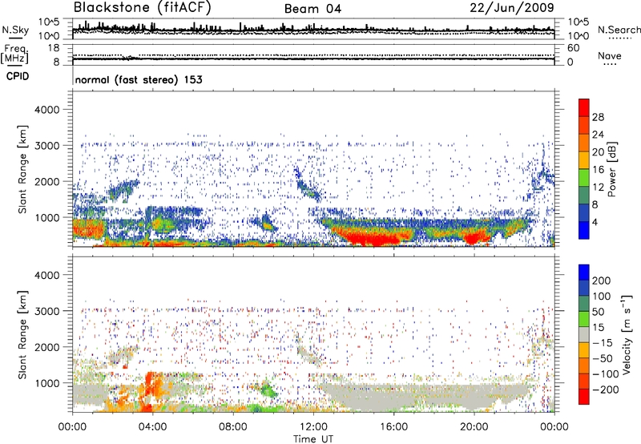
Task: Click the blue top of Velocity color bar
Action: 584,272
